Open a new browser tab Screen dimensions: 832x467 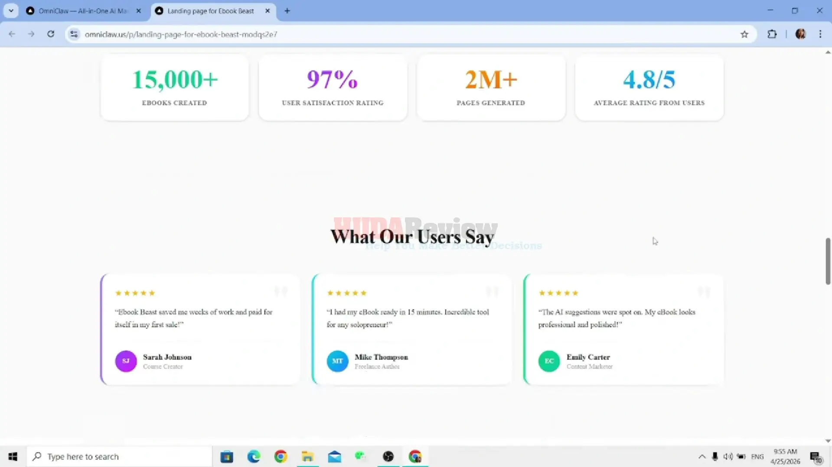[x=287, y=11]
